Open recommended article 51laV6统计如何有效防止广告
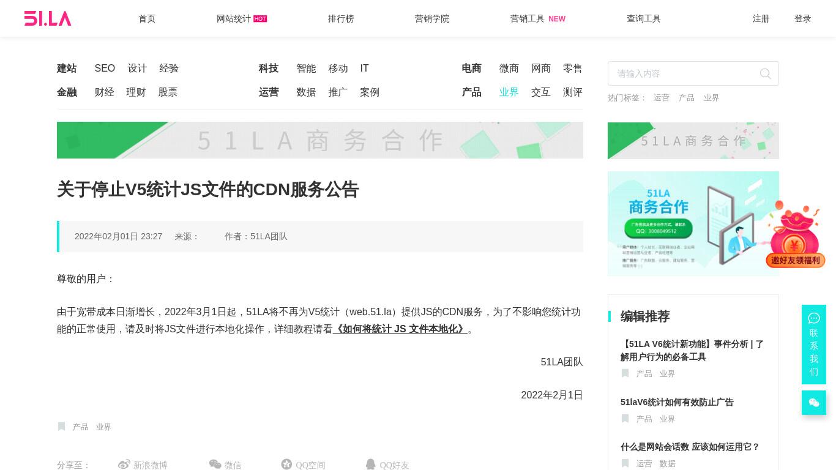This screenshot has width=836, height=470. (677, 402)
